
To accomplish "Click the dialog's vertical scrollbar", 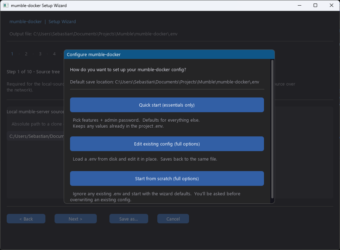I will (272, 129).
